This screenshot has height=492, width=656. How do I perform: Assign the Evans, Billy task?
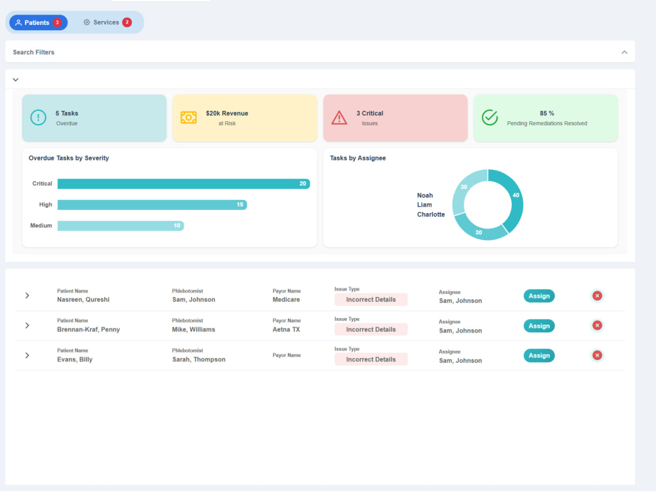[539, 356]
